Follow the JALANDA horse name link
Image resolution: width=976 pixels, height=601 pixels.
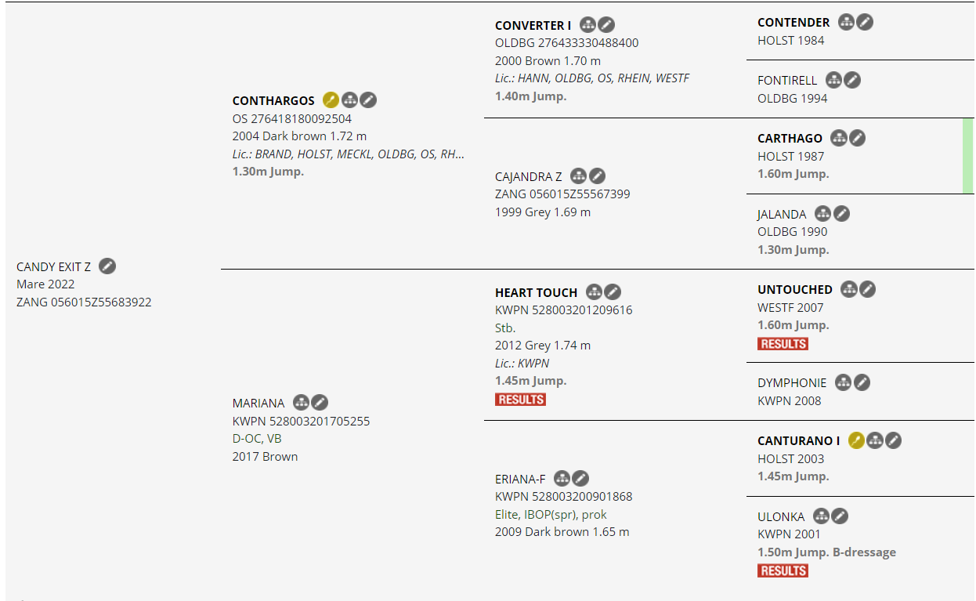(x=782, y=214)
